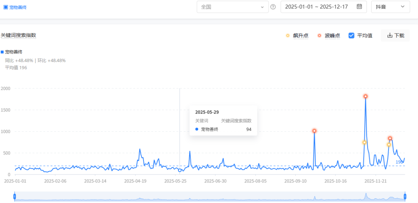Click the left range slider handle
Image resolution: width=418 pixels, height=203 pixels.
tap(14, 196)
